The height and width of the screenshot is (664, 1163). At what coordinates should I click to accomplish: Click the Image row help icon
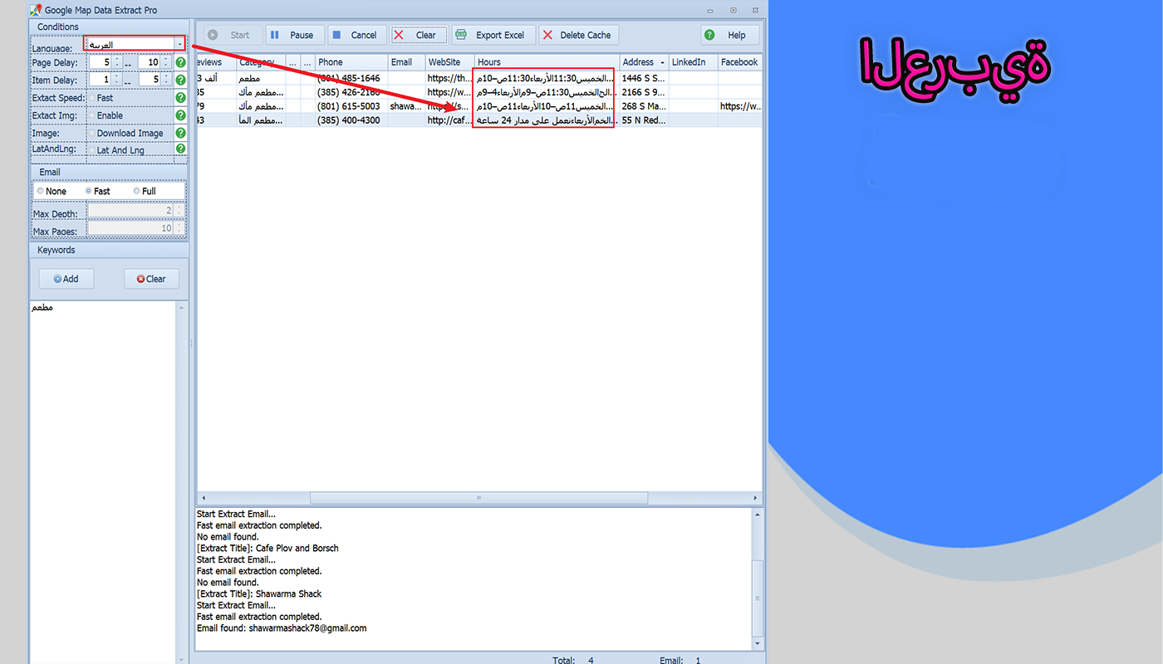click(x=180, y=133)
